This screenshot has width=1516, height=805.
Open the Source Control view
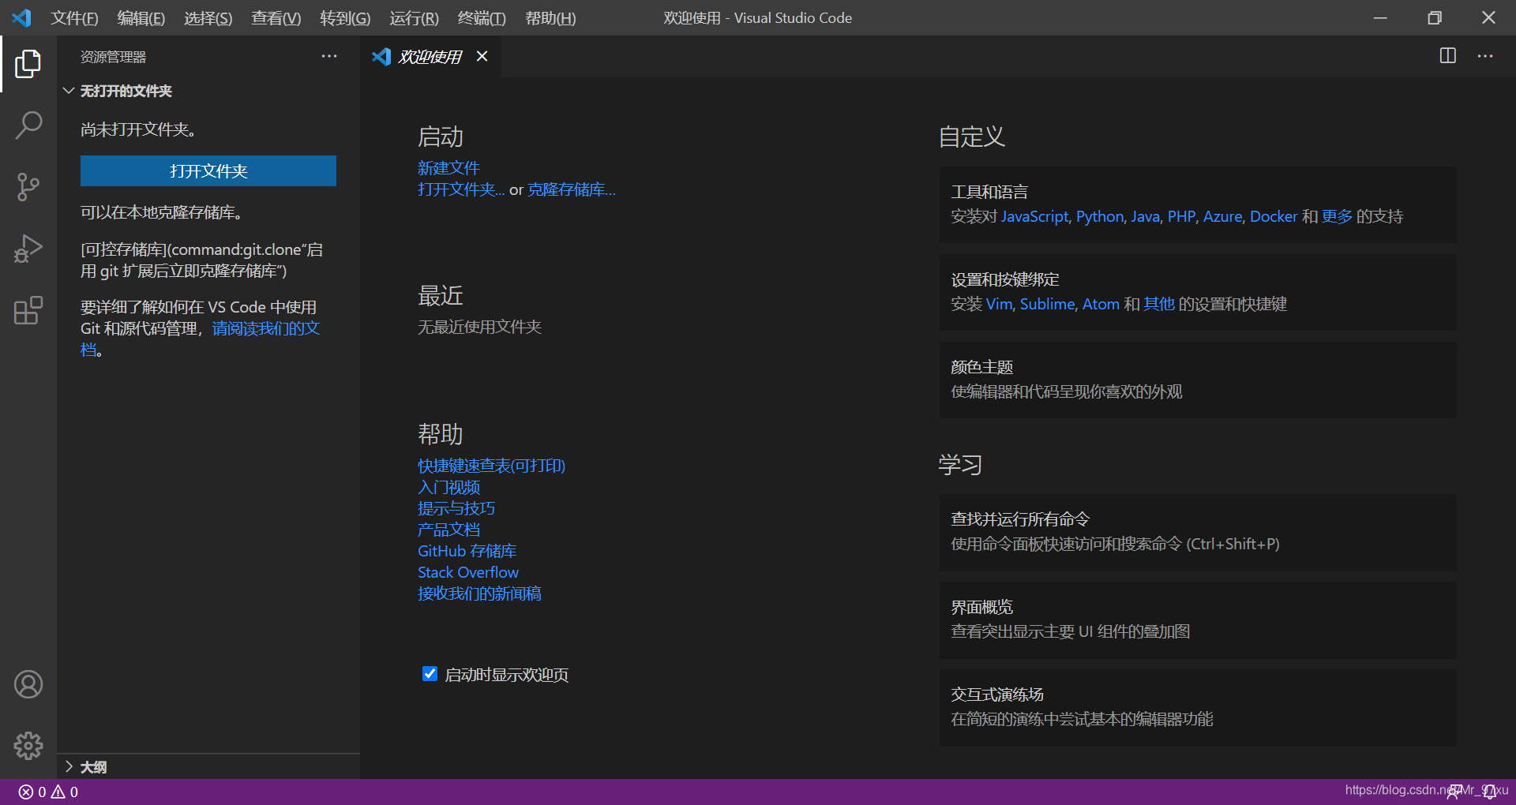coord(28,187)
